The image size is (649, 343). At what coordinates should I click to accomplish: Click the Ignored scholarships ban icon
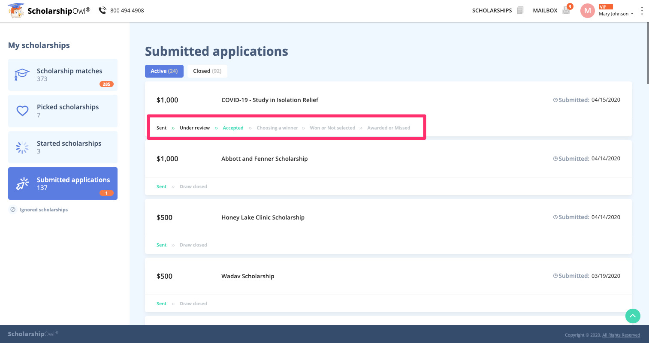click(x=13, y=210)
